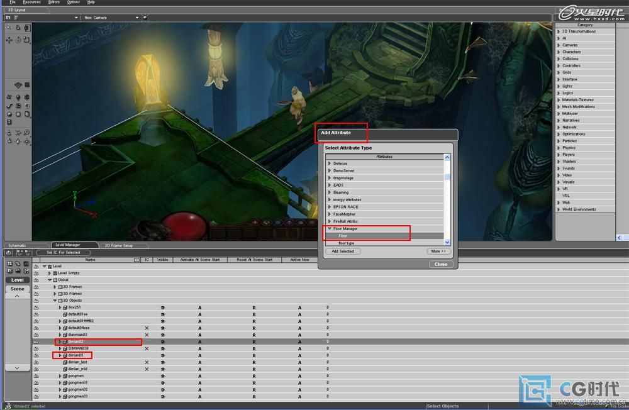The width and height of the screenshot is (629, 410).
Task: Click the attribute list scrollbar down arrow
Action: (x=447, y=243)
